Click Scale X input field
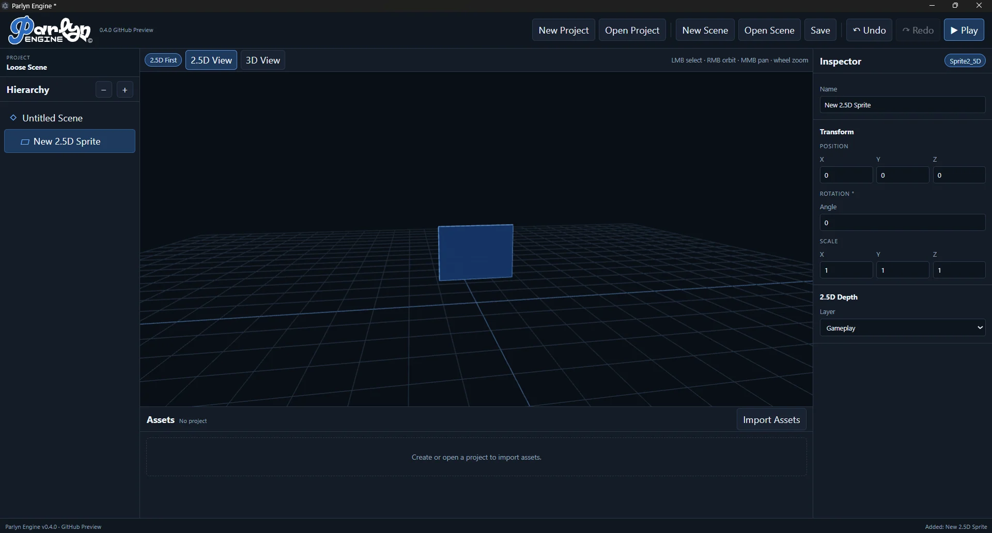 click(846, 270)
